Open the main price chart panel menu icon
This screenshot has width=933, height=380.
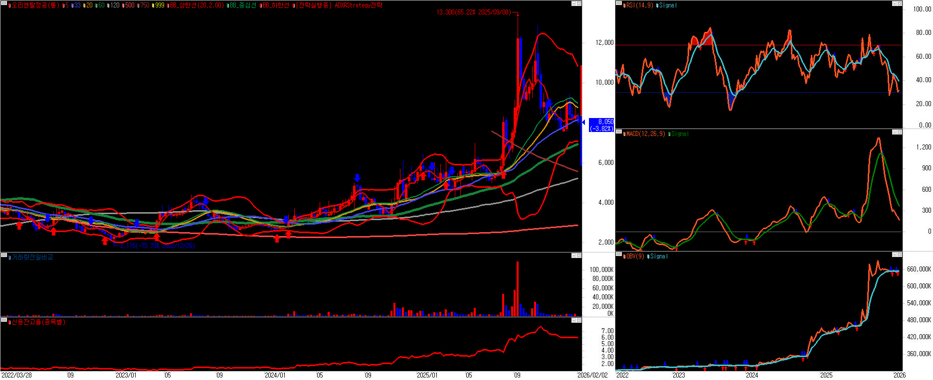tap(4, 3)
